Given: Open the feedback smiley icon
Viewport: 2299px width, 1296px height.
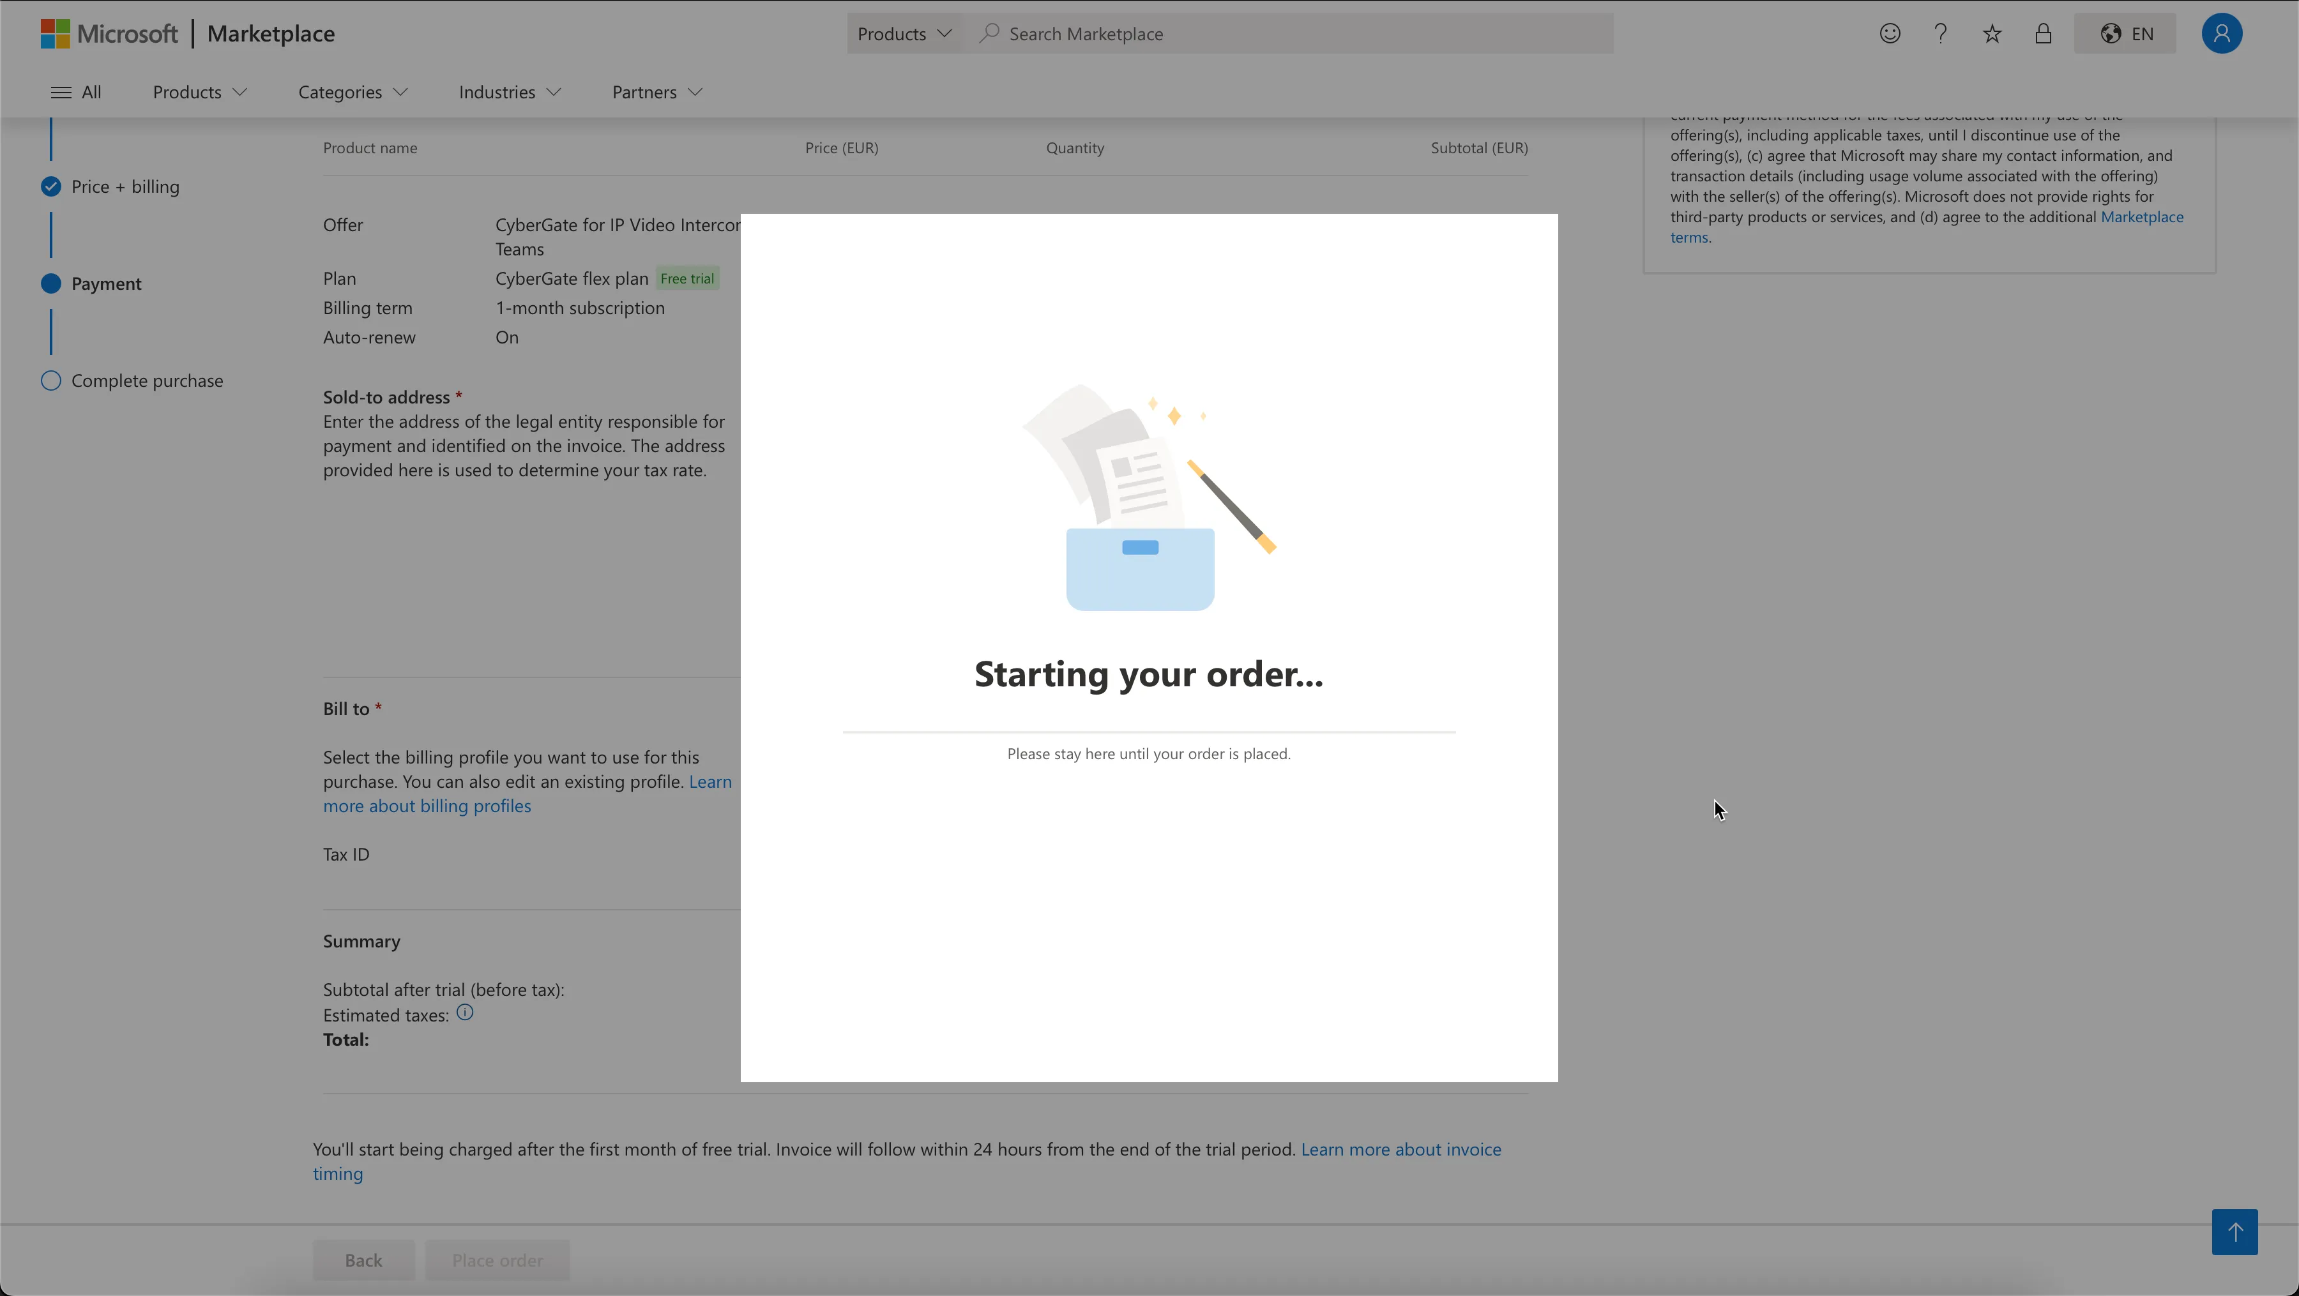Looking at the screenshot, I should pyautogui.click(x=1890, y=34).
